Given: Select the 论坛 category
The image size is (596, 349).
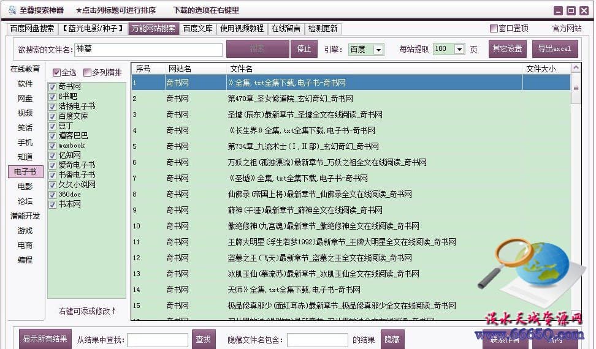Looking at the screenshot, I should (x=25, y=201).
